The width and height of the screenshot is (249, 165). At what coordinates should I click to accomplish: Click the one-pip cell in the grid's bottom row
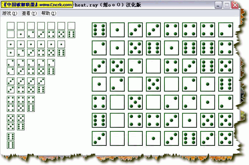pos(153,139)
